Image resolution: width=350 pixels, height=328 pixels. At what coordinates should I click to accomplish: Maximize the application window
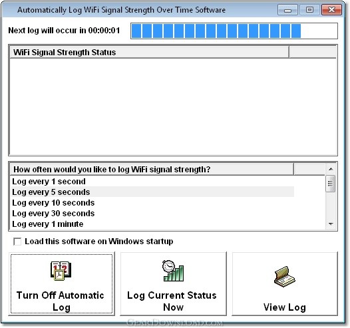click(x=309, y=10)
